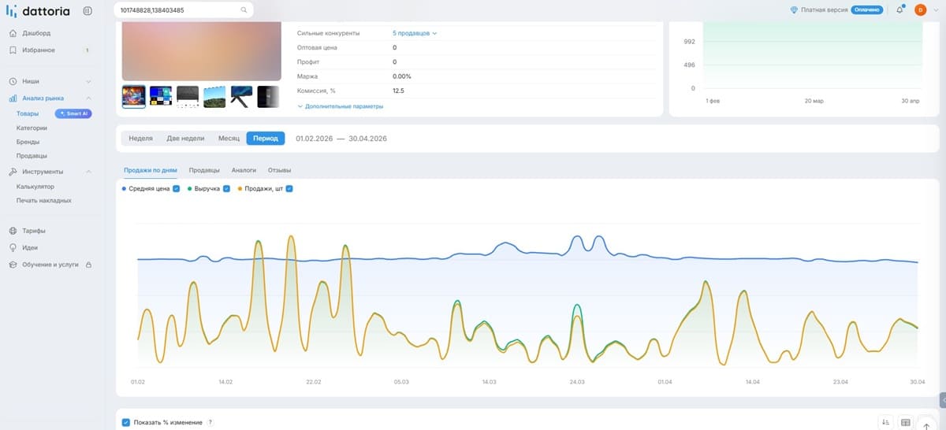This screenshot has width=946, height=430.
Task: Switch to the Отзывы tab
Action: click(x=280, y=170)
